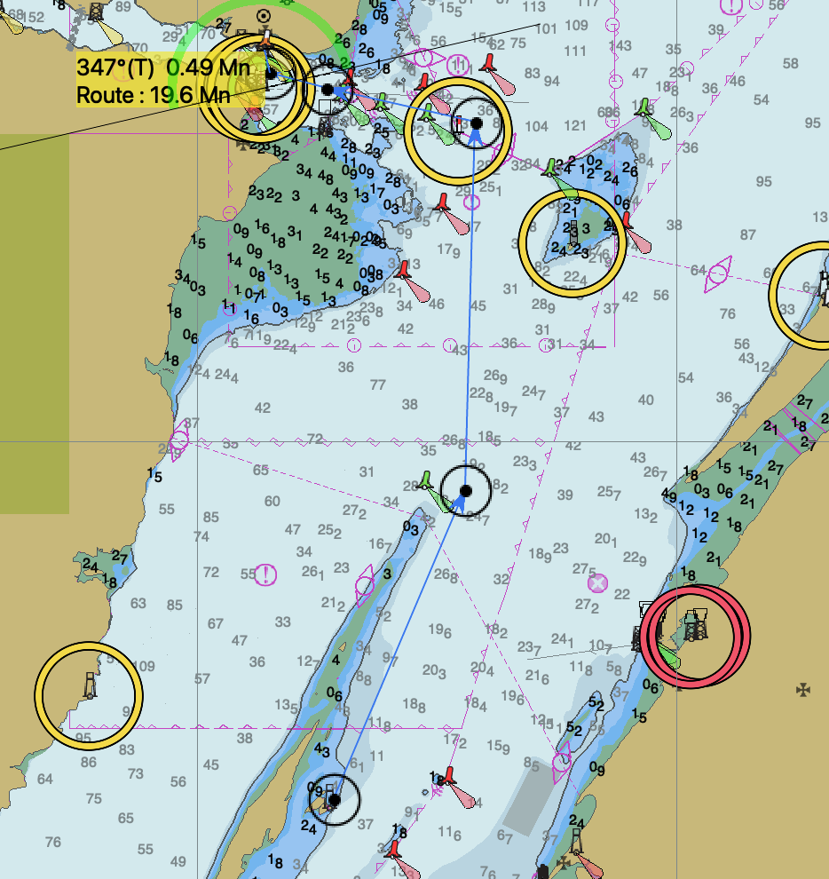Screen dimensions: 829x879
Task: Click the target circle at the top of the green arc
Action: coord(264,15)
